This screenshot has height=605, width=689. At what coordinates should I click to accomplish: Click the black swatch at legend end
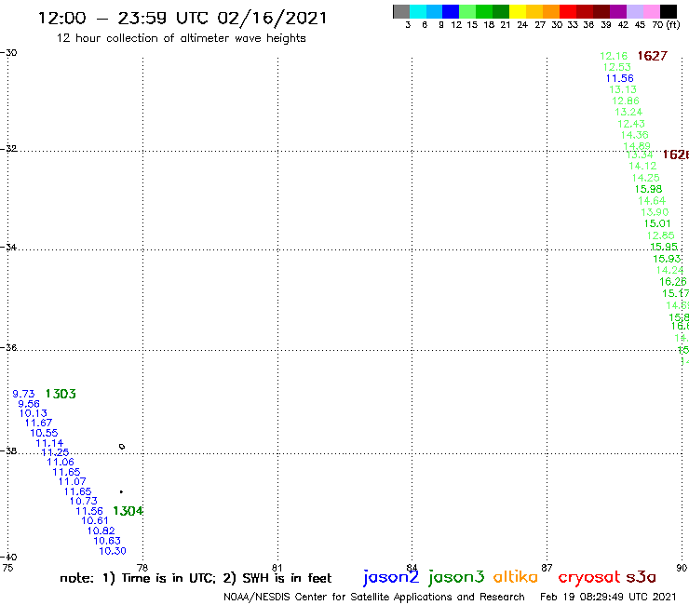[x=668, y=11]
